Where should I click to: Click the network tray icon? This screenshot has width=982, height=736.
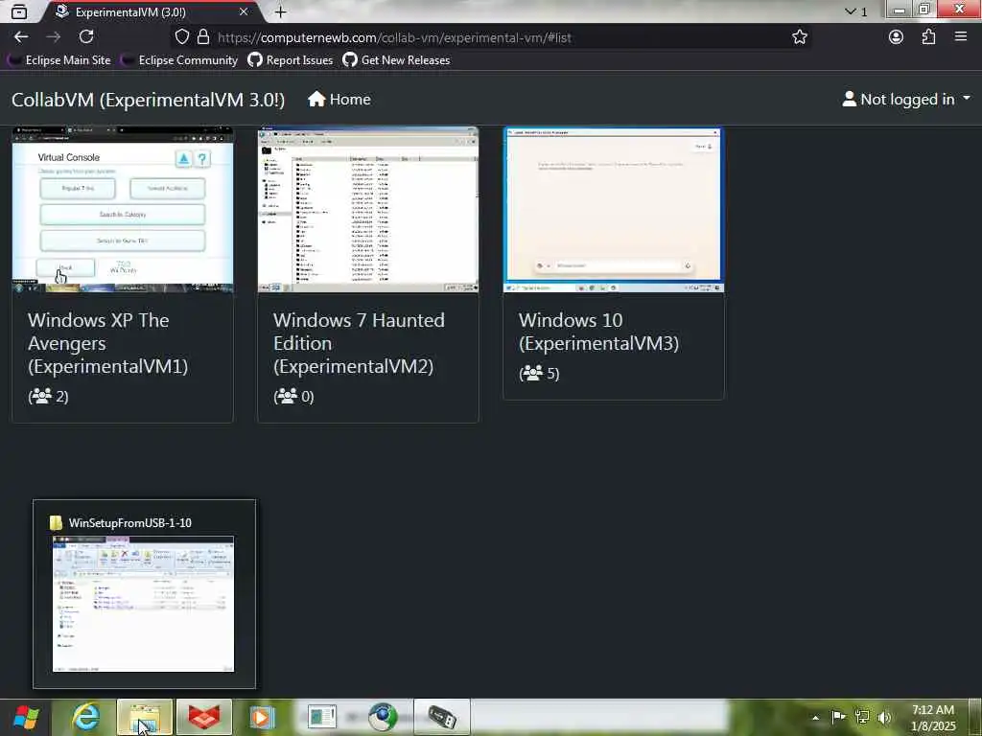862,717
